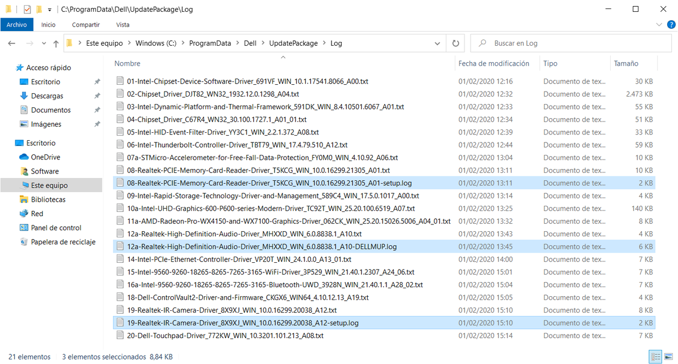Sort by the Tipo column header

click(550, 63)
